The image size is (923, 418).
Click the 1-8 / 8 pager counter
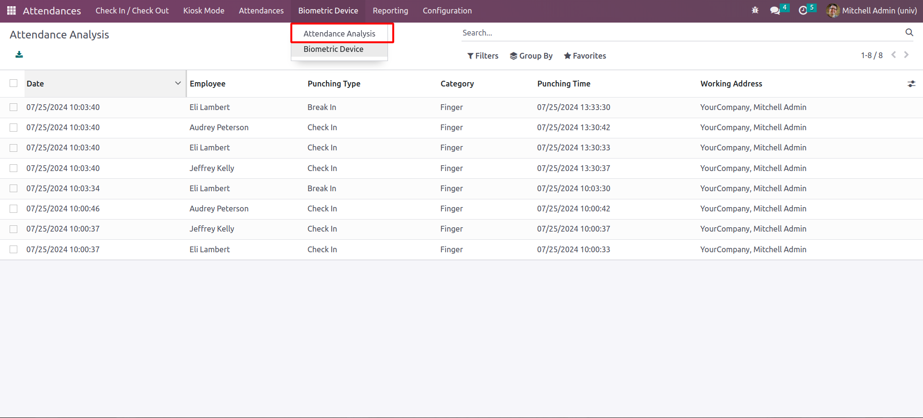[872, 55]
